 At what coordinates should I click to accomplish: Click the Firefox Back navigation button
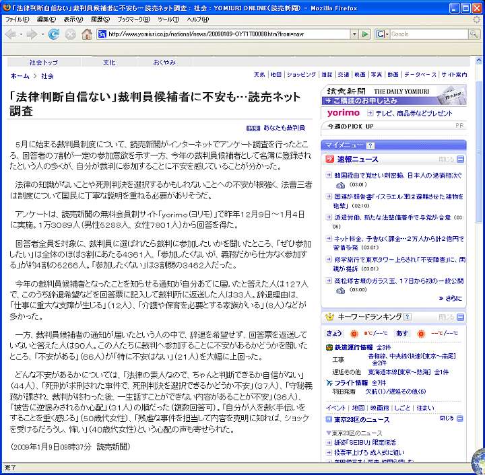[11, 34]
